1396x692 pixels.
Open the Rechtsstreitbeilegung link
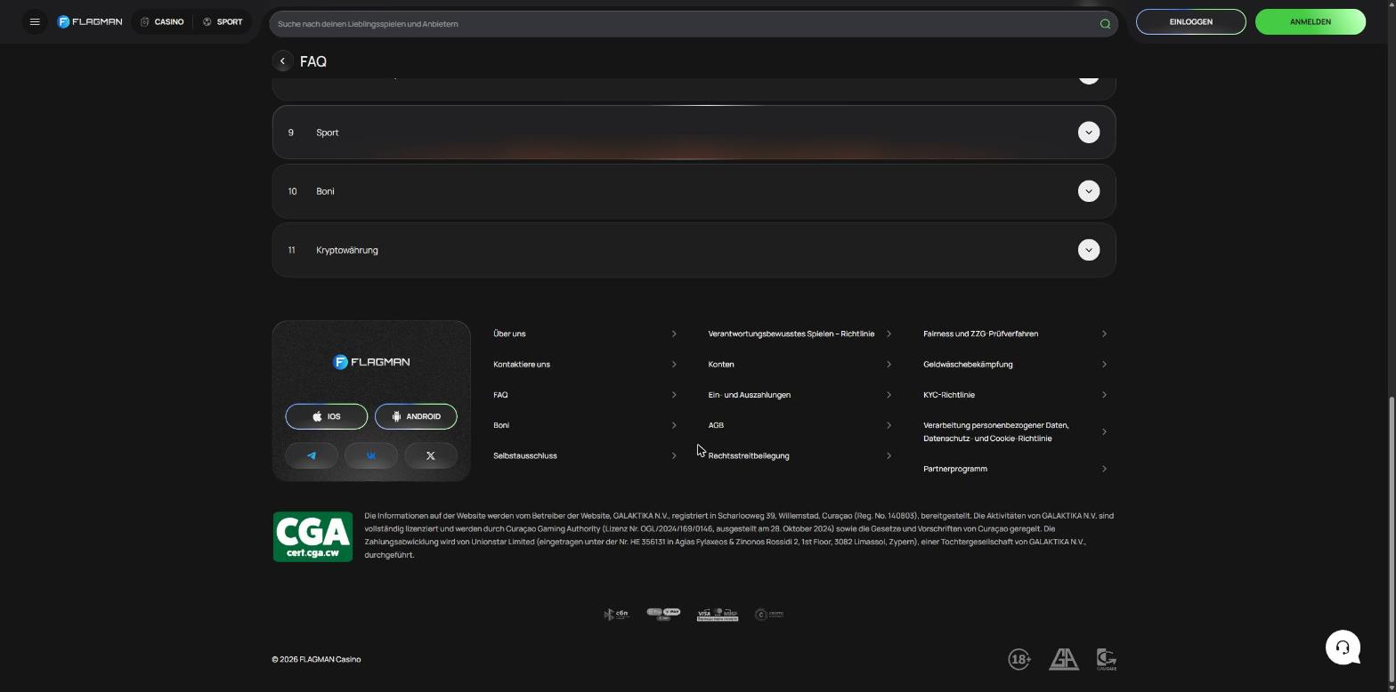pyautogui.click(x=800, y=455)
